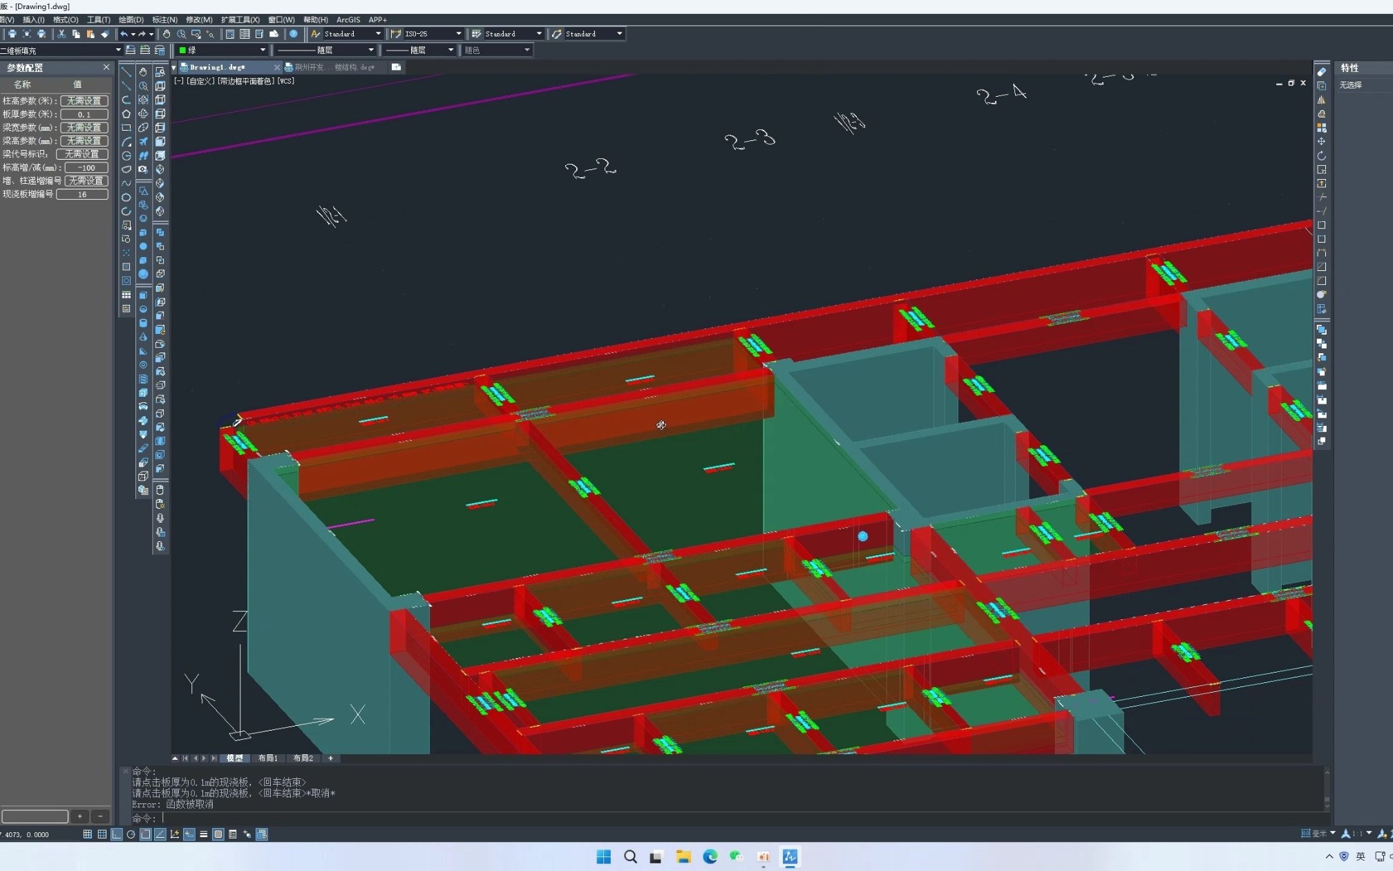The height and width of the screenshot is (871, 1393).
Task: Click the plus button below parameter panel
Action: 80,816
